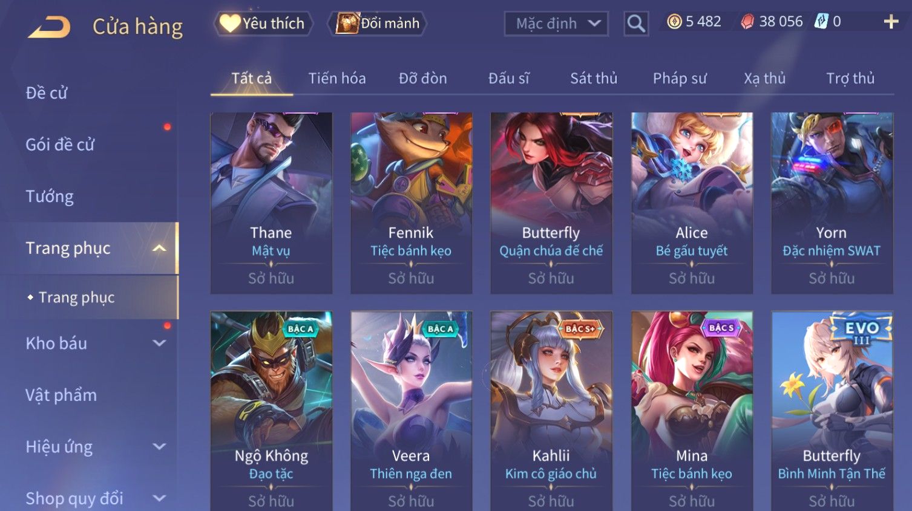Expand the Kho báu sidebar section
Image resolution: width=912 pixels, height=511 pixels.
point(159,343)
